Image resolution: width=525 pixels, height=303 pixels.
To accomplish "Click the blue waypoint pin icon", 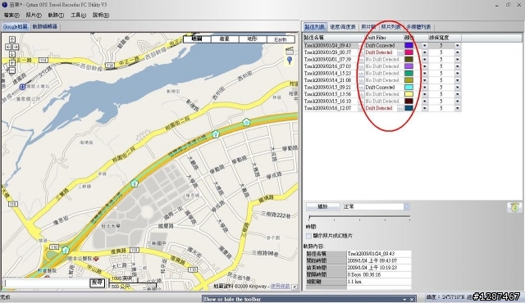I will [290, 61].
